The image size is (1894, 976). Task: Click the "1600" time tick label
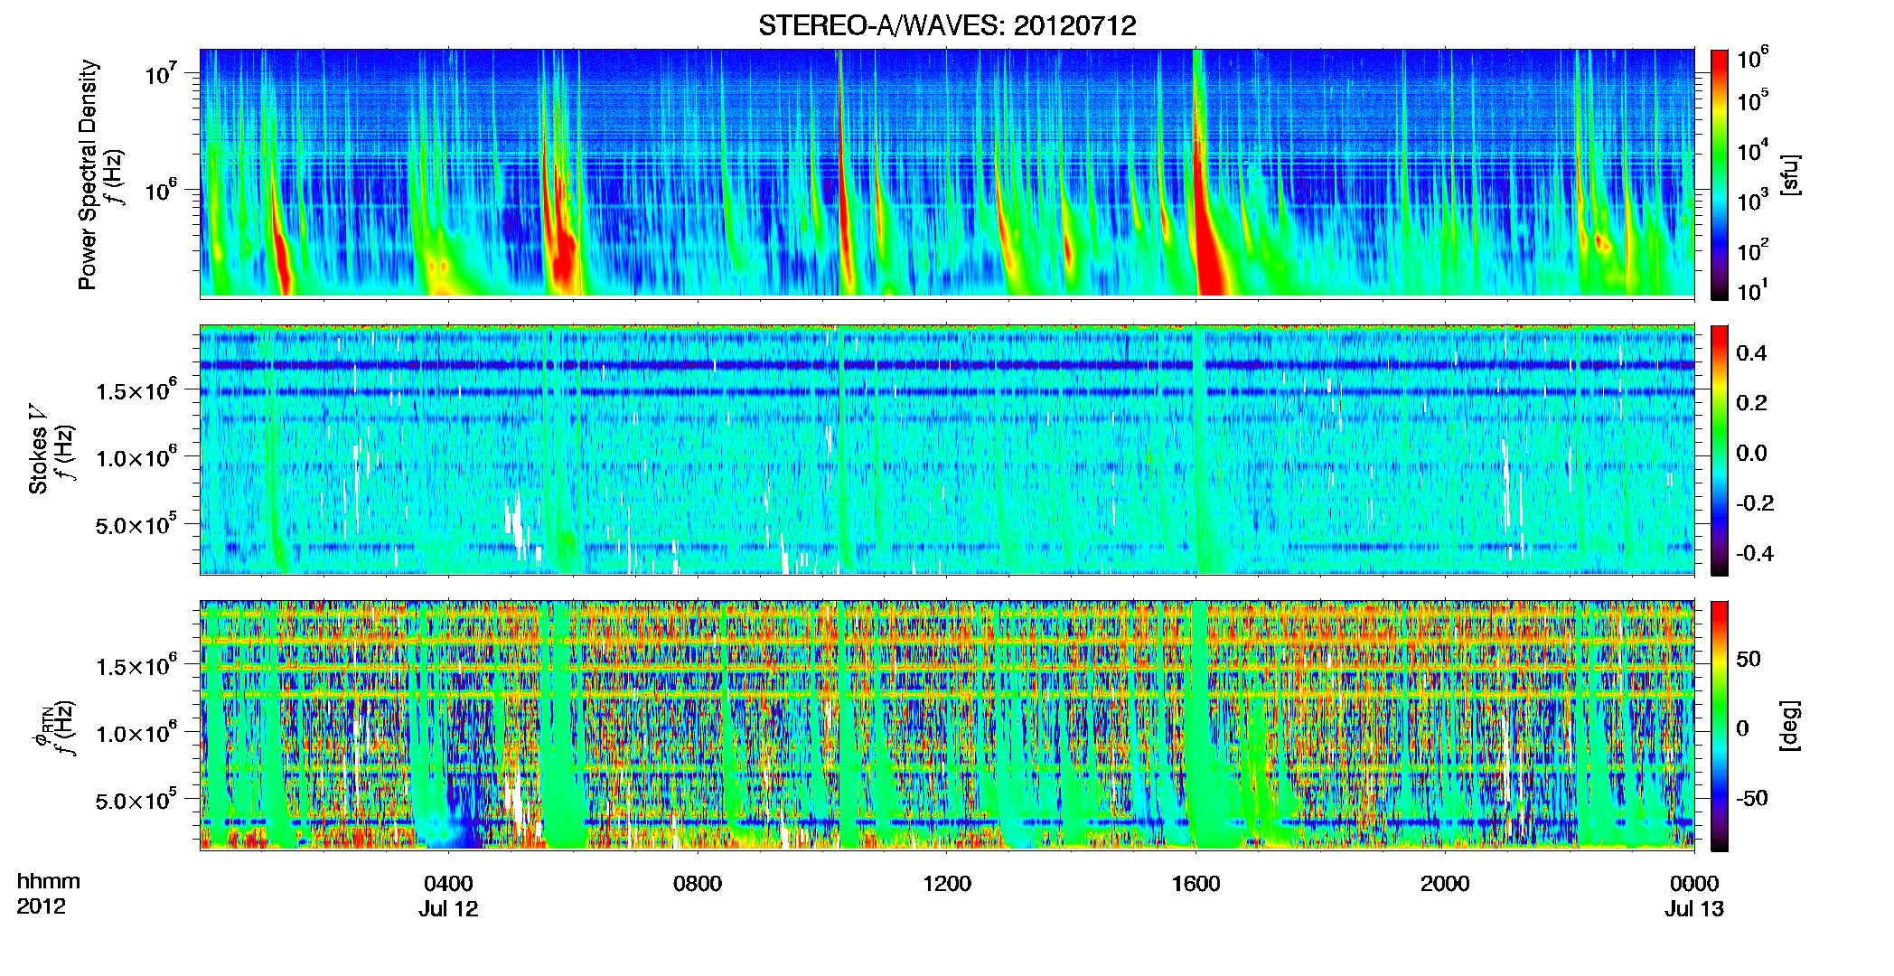1196,883
